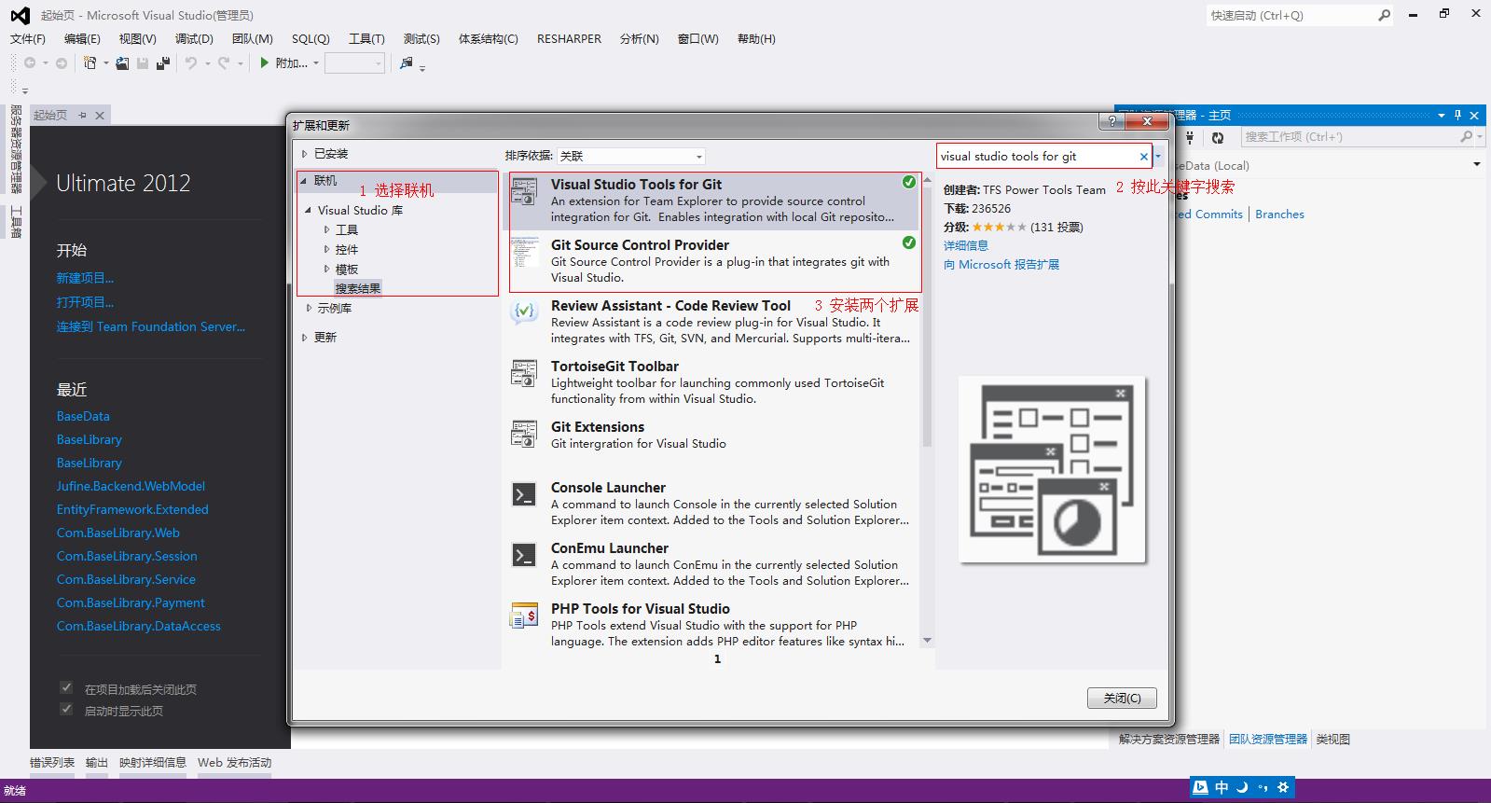Collapse the Visual Studio 库 node
The height and width of the screenshot is (803, 1491).
[309, 211]
